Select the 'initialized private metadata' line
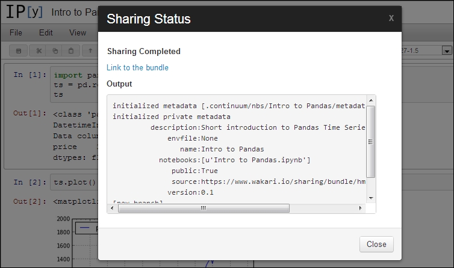The height and width of the screenshot is (268, 454). click(x=172, y=117)
